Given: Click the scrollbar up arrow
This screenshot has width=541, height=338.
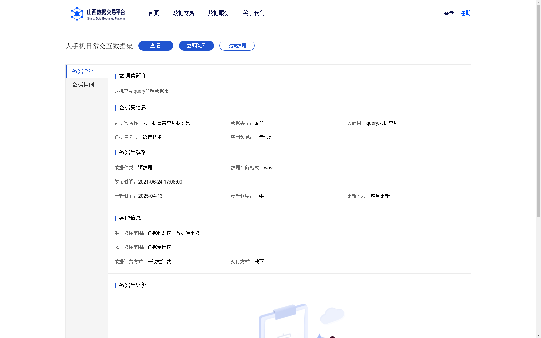Looking at the screenshot, I should click(x=538, y=2).
